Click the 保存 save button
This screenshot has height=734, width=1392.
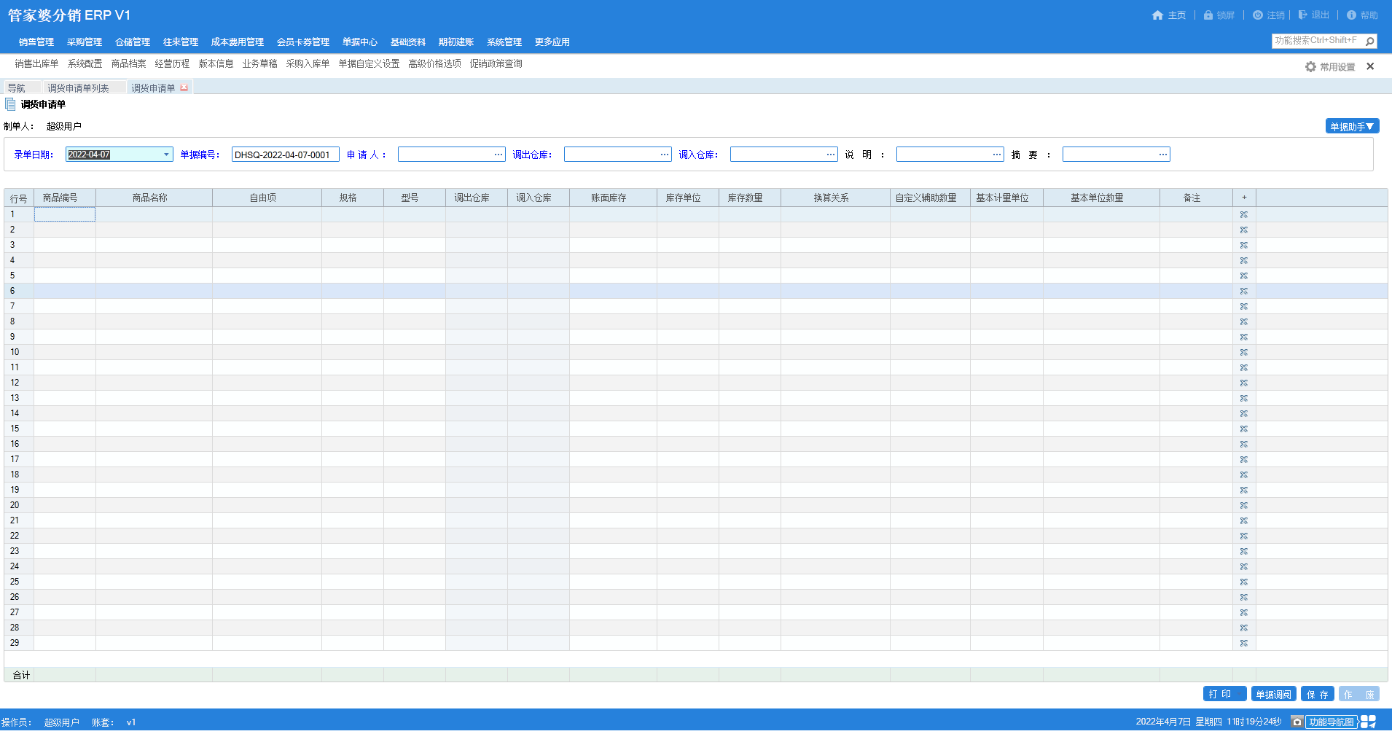pyautogui.click(x=1318, y=694)
